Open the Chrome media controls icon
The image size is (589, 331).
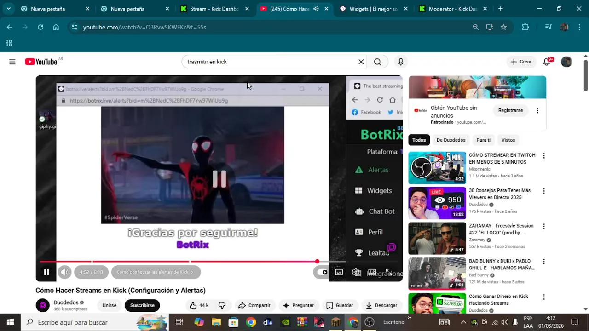[x=548, y=27]
